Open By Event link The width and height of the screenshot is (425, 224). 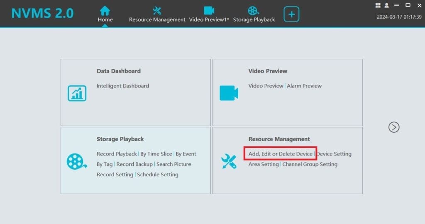(186, 154)
